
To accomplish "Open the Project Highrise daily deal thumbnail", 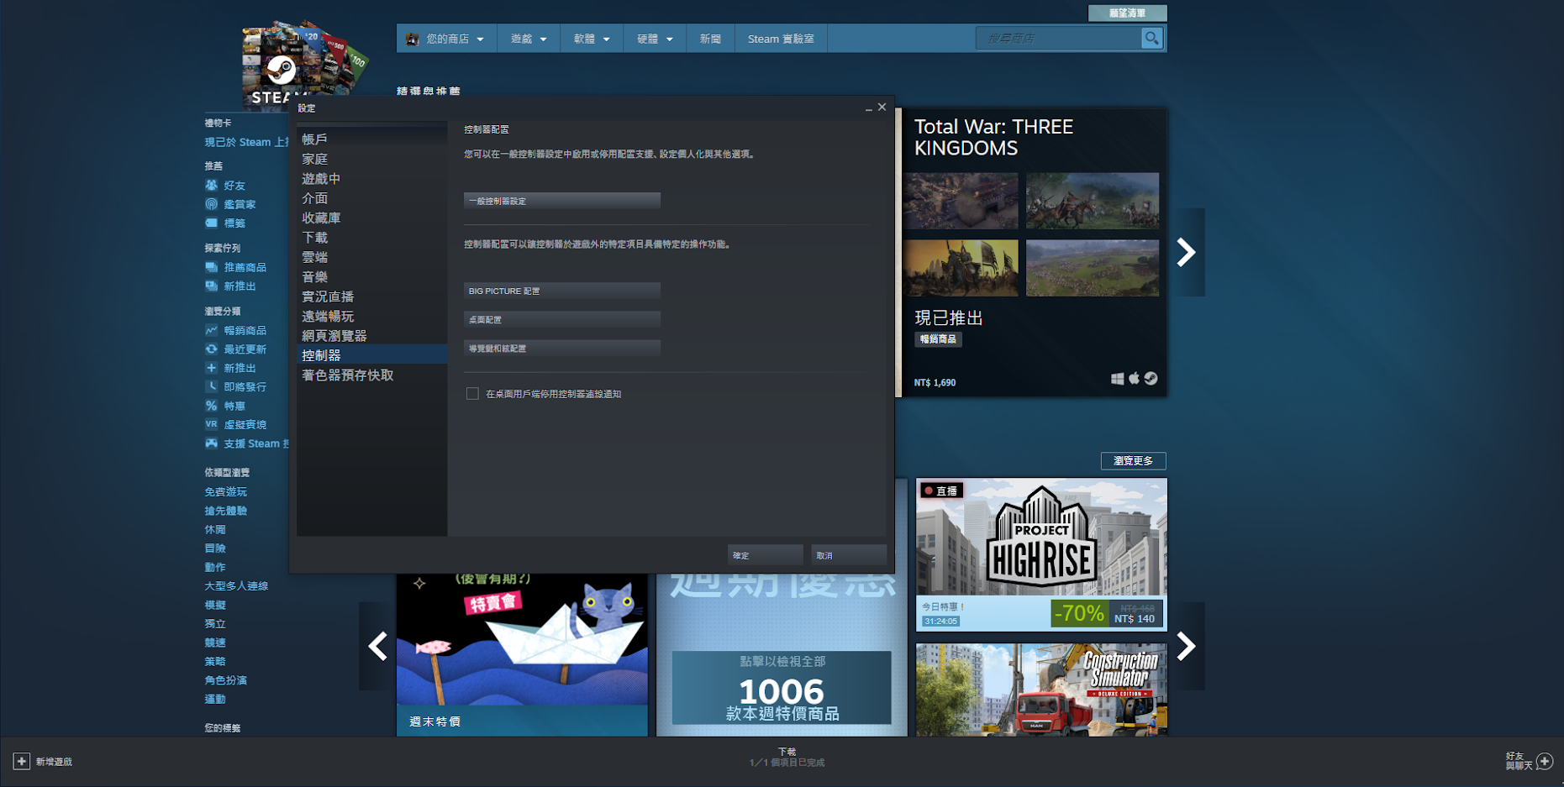I will [x=1041, y=554].
